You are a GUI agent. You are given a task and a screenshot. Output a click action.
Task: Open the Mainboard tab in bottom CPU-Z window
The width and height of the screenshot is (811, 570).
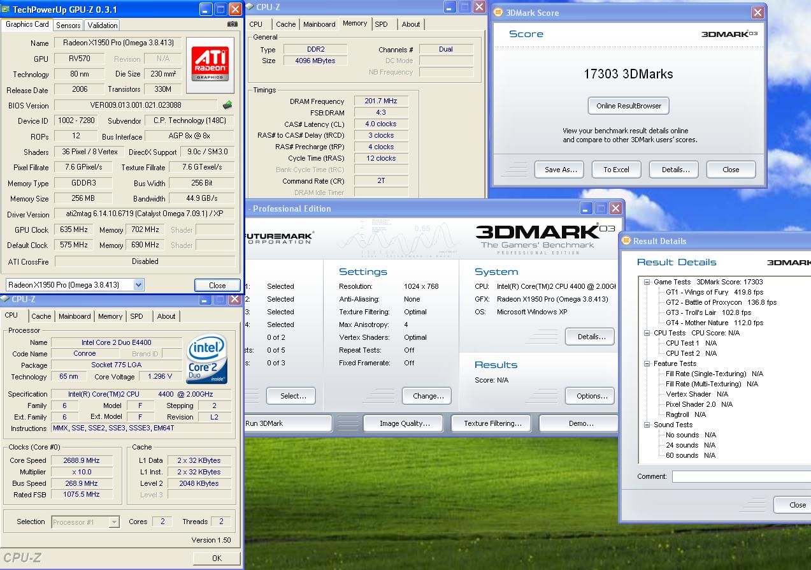click(x=75, y=316)
